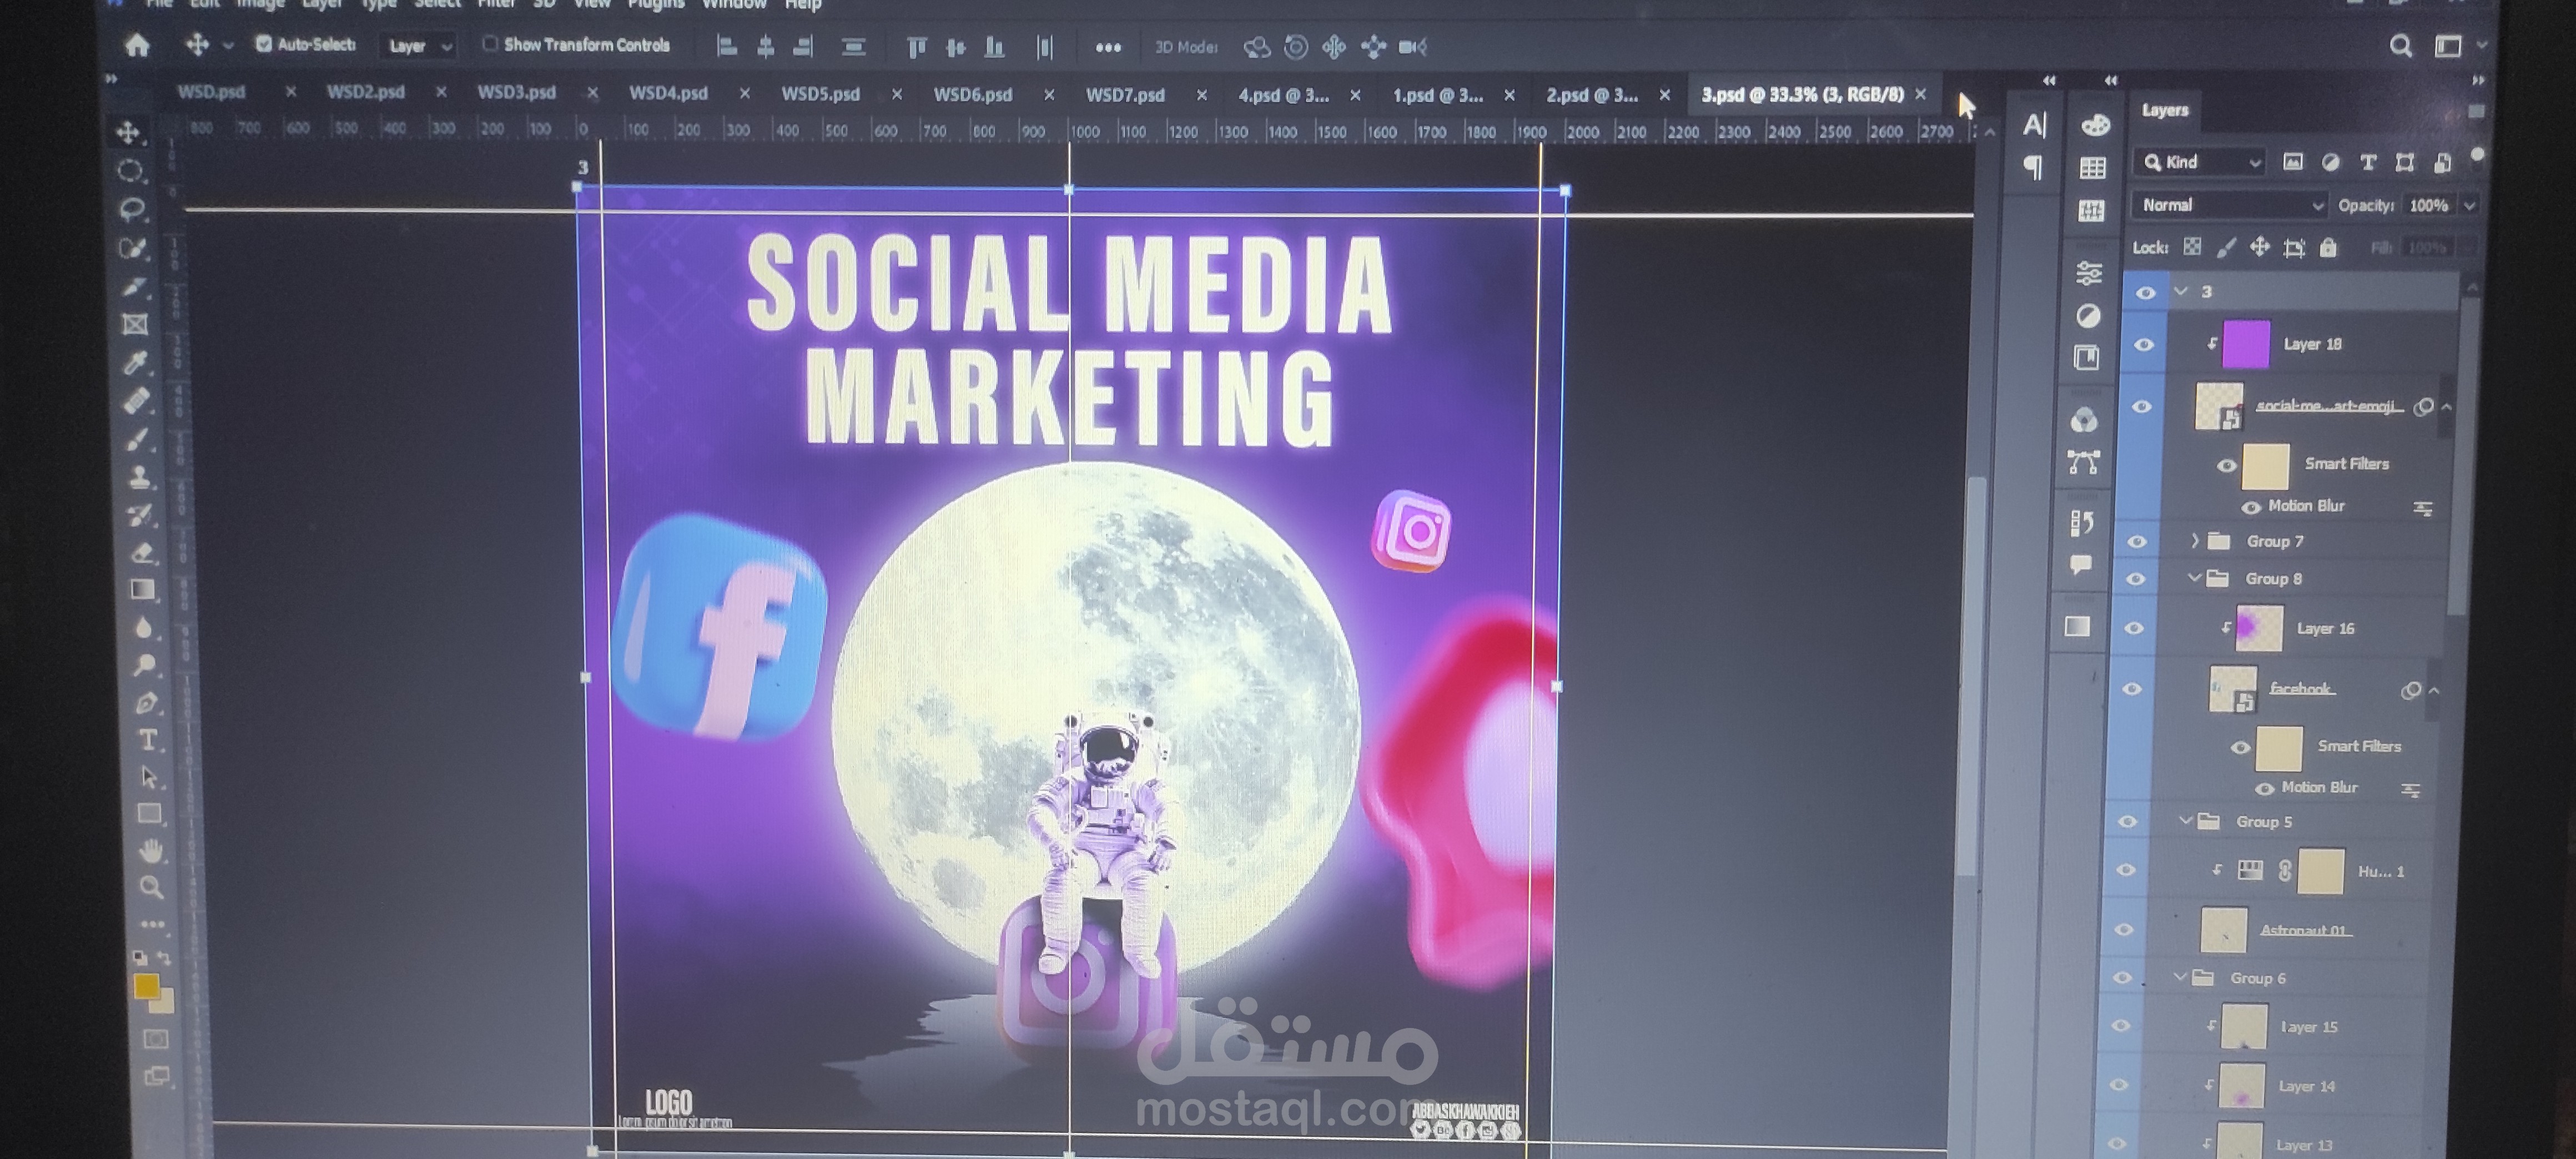This screenshot has height=1159, width=2576.
Task: Open the Auto-Select Layer dropdown
Action: (x=419, y=46)
